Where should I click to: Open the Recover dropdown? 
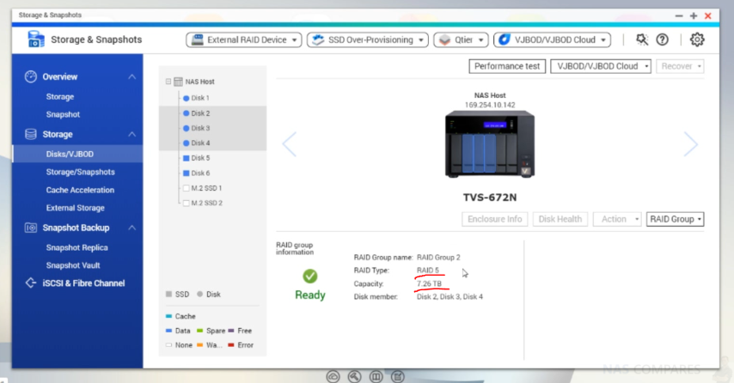680,66
